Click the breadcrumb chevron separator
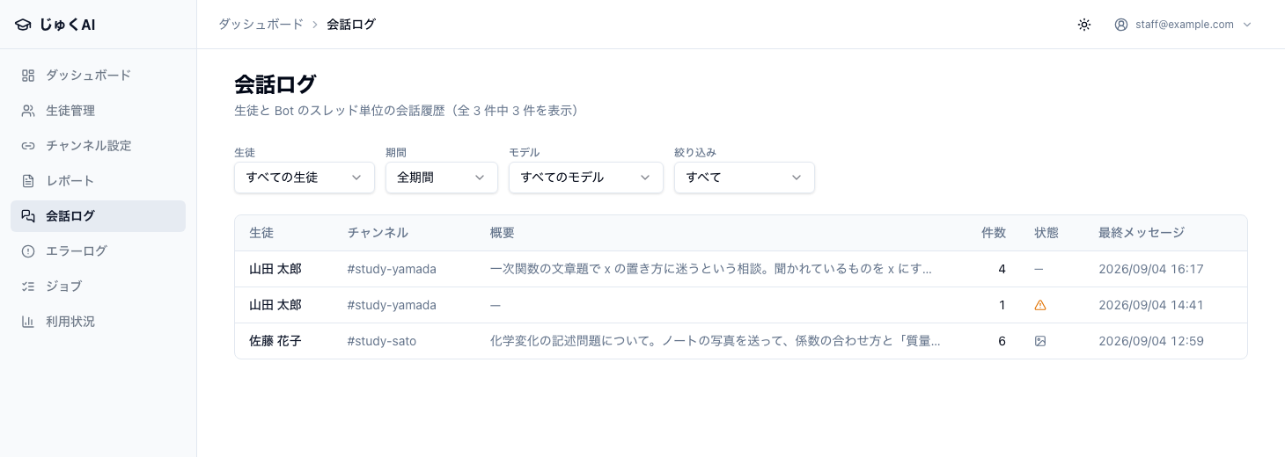This screenshot has width=1285, height=457. 315,25
